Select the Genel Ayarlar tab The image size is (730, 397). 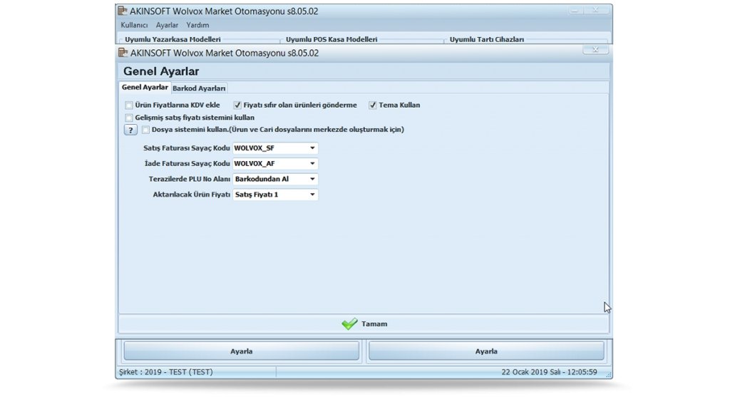tap(145, 87)
